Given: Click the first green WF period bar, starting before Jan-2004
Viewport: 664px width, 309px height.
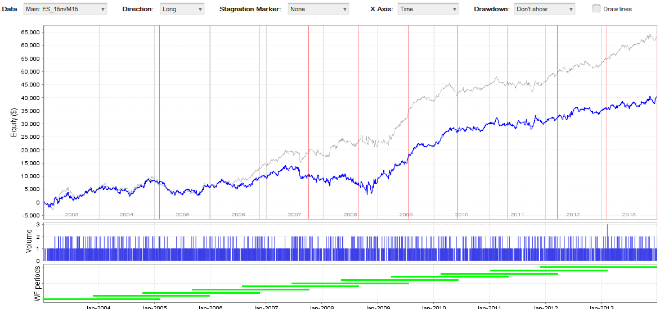Looking at the screenshot, I should 102,299.
